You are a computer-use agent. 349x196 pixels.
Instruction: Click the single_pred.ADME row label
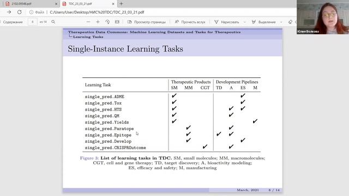tap(104, 97)
